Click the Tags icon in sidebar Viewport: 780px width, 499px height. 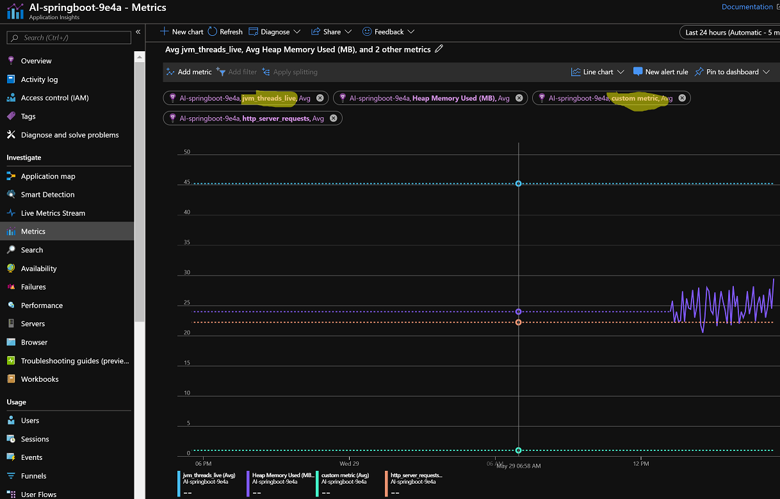coord(10,117)
